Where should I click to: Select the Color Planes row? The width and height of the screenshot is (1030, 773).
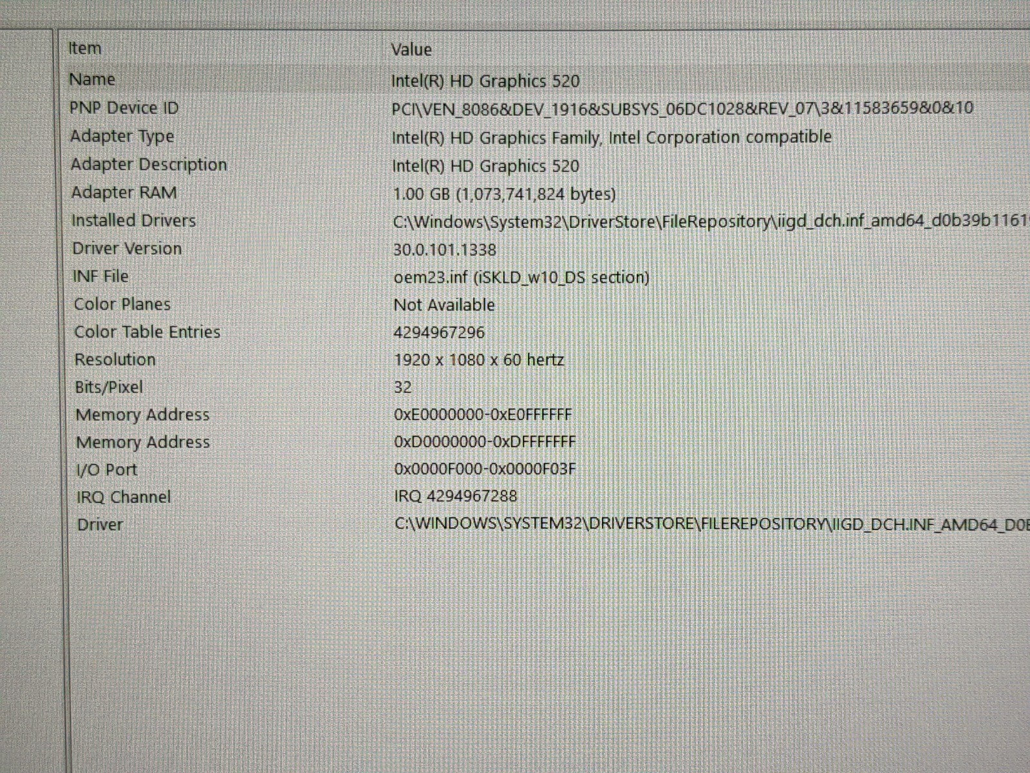click(122, 304)
